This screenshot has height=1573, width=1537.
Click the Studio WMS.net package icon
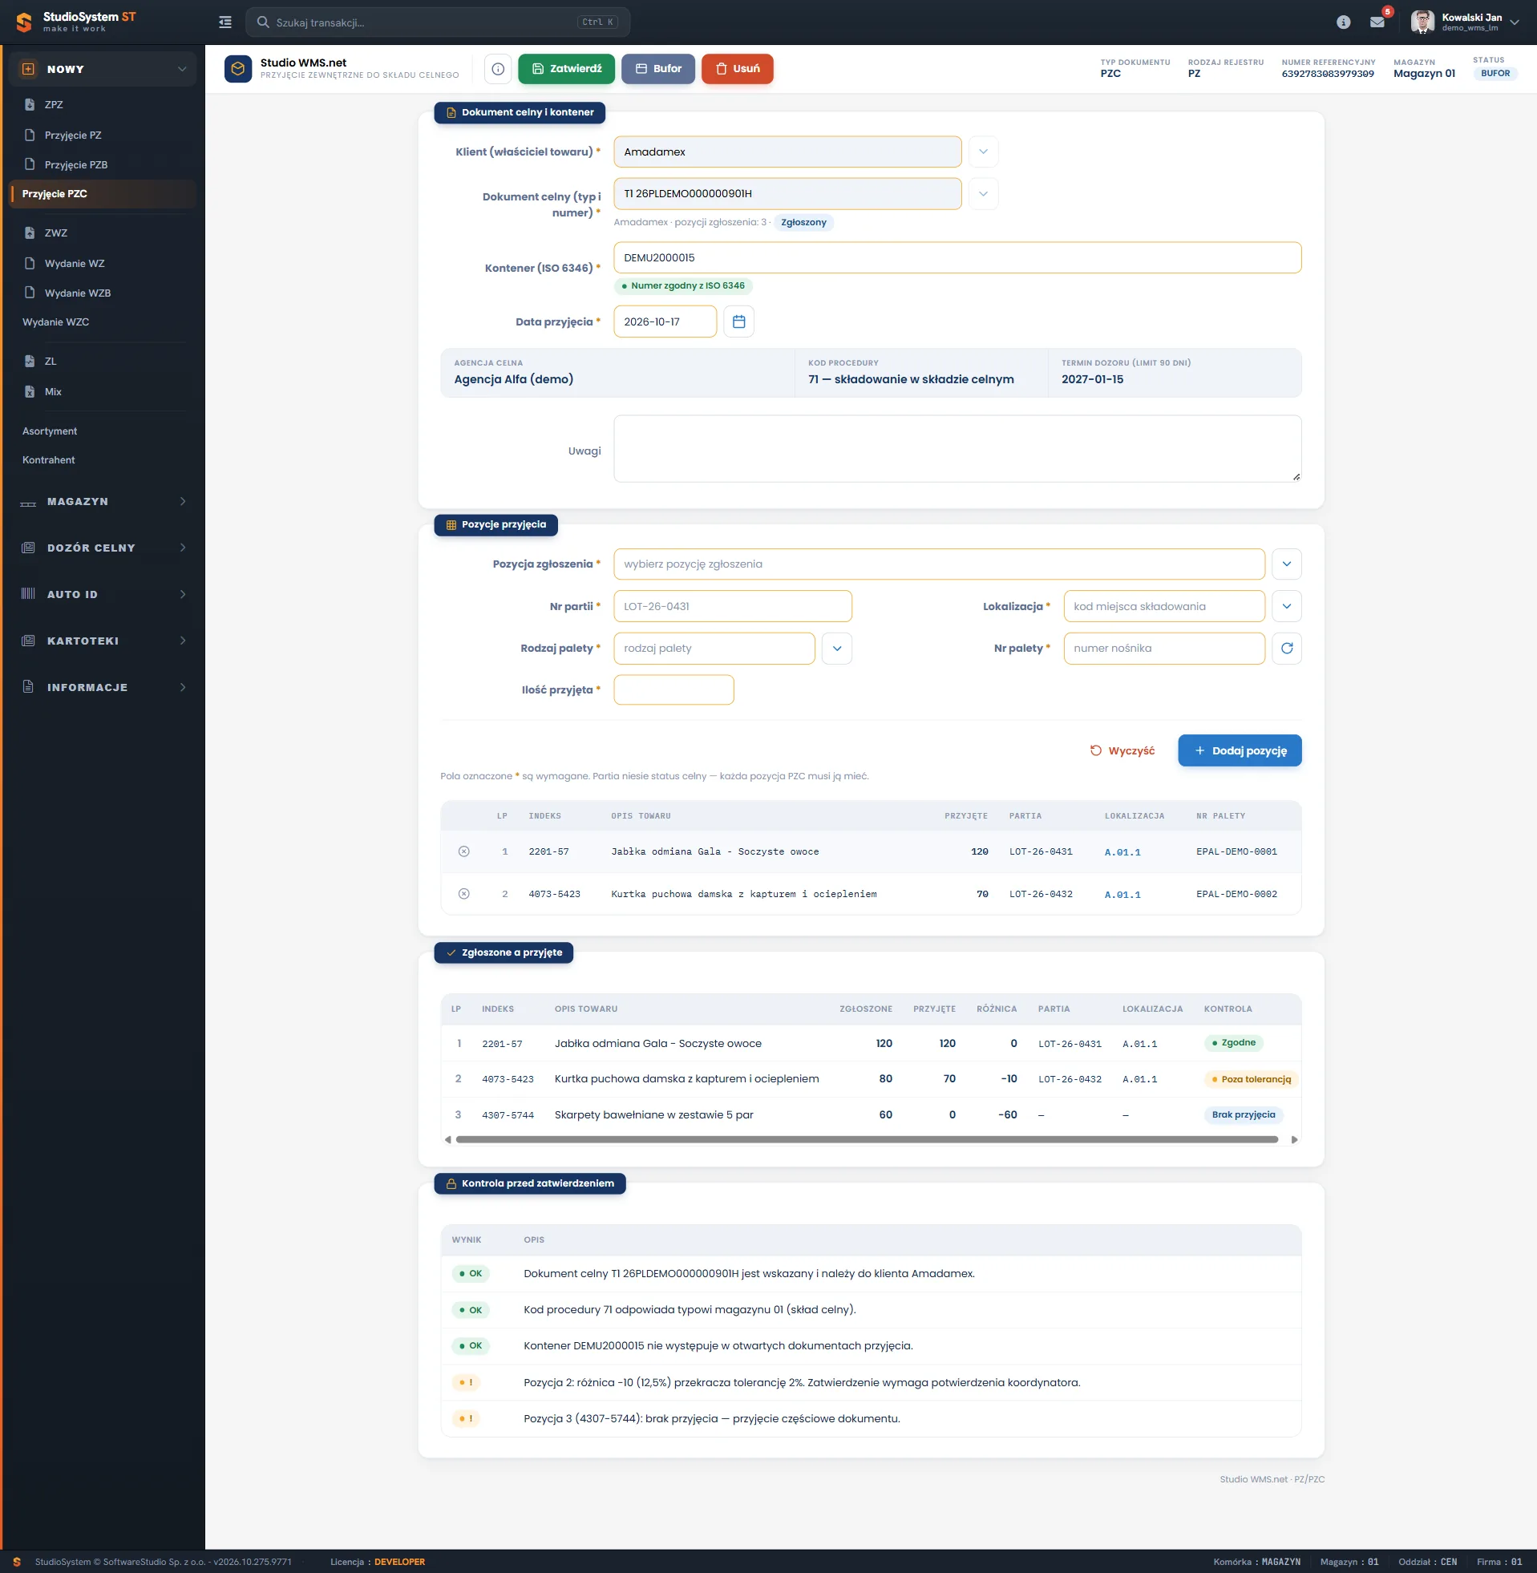tap(238, 69)
